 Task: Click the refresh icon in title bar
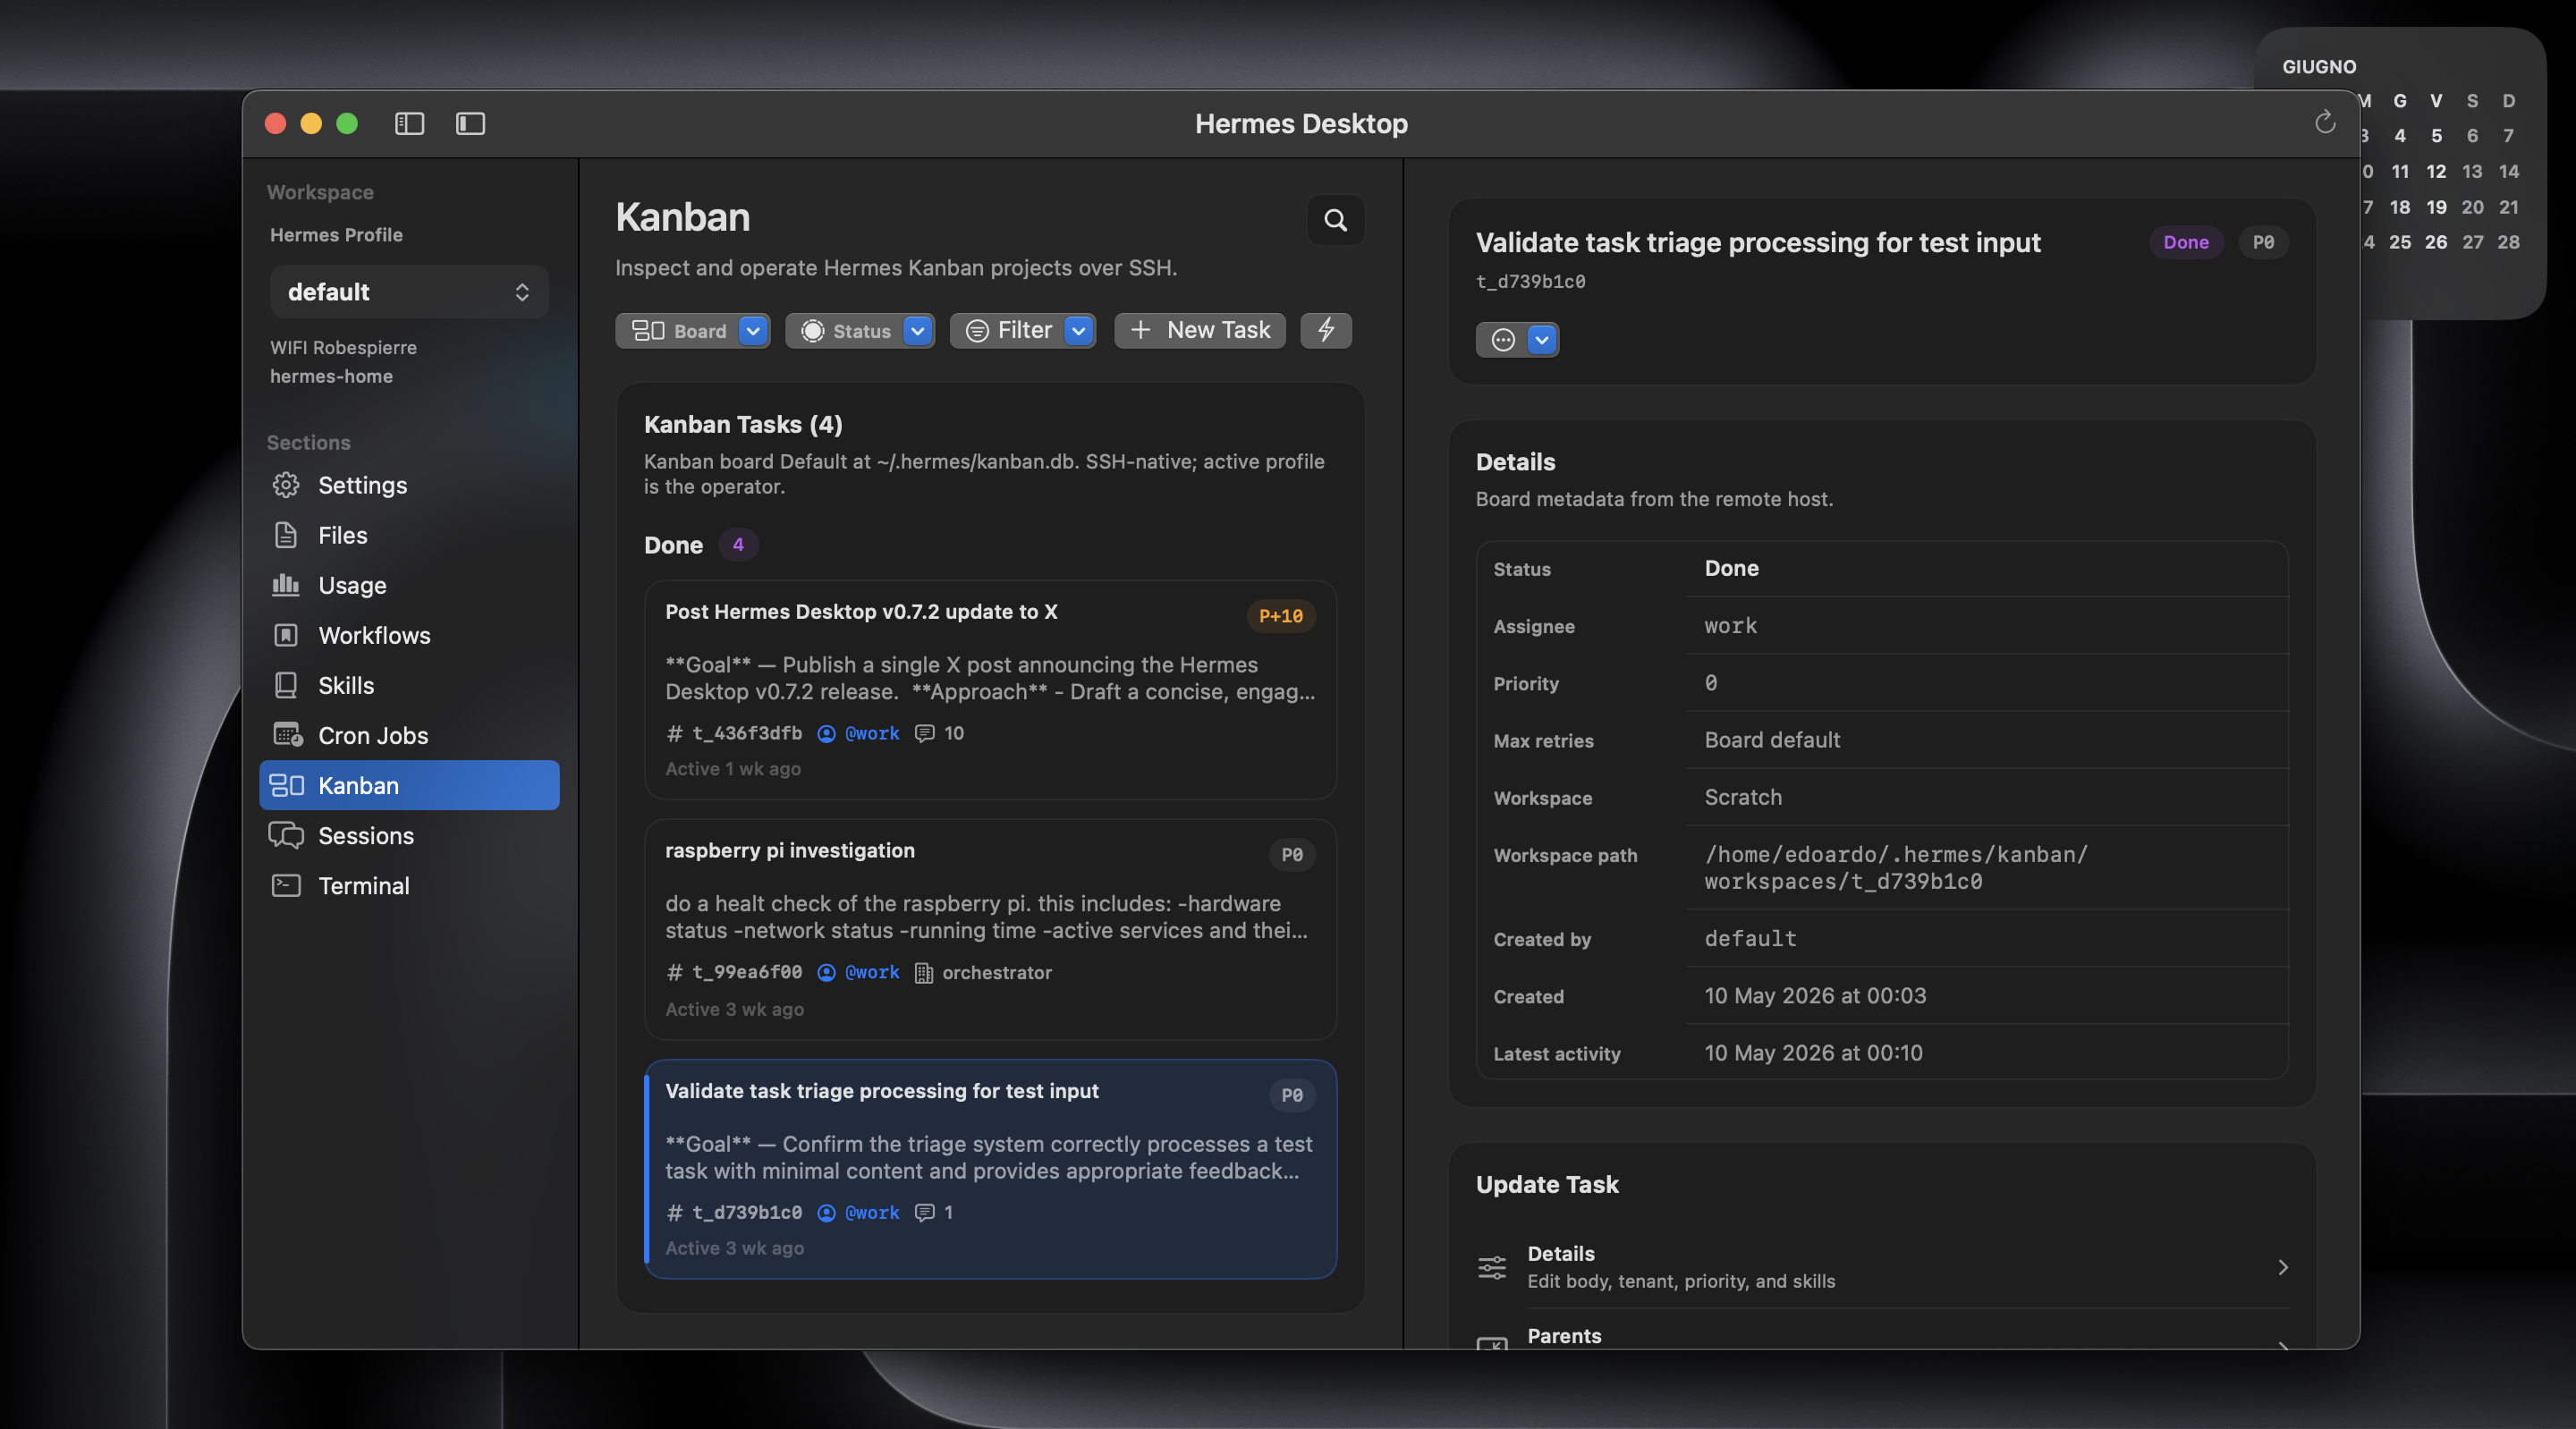[x=2325, y=122]
